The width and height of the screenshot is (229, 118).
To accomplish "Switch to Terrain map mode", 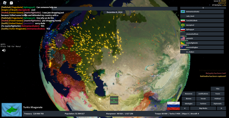I will [203, 99].
